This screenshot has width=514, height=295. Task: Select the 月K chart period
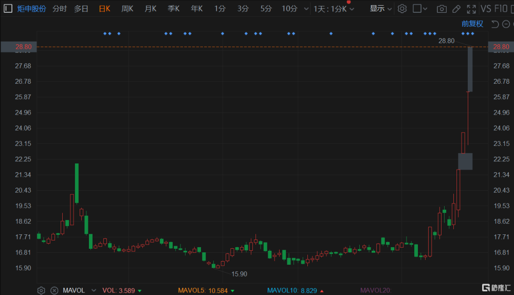[151, 9]
